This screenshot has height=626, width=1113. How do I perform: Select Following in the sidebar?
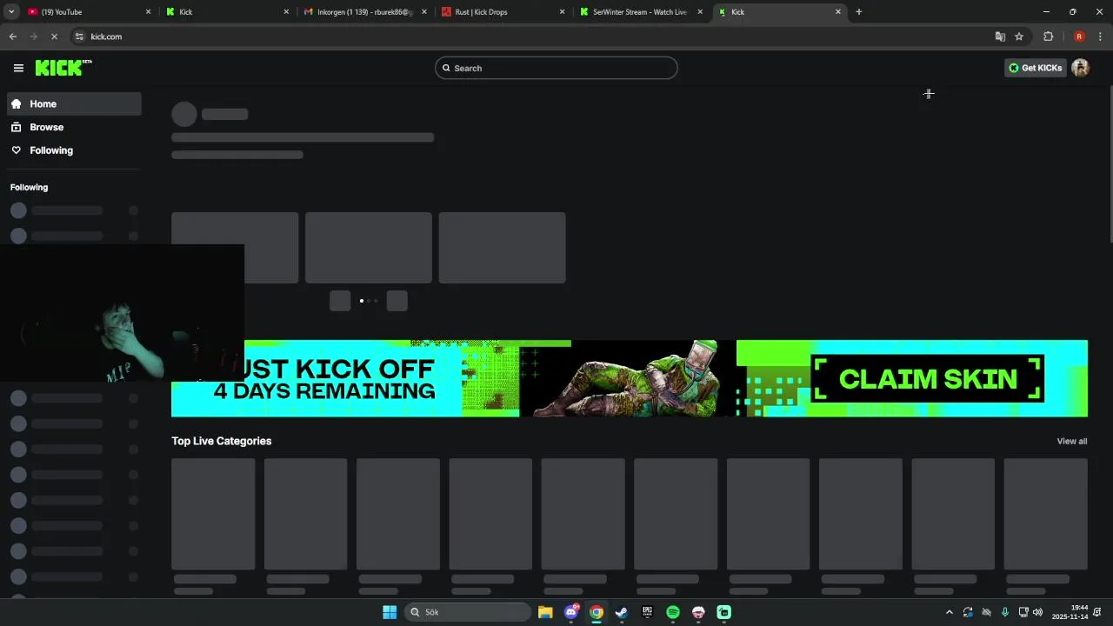point(74,150)
